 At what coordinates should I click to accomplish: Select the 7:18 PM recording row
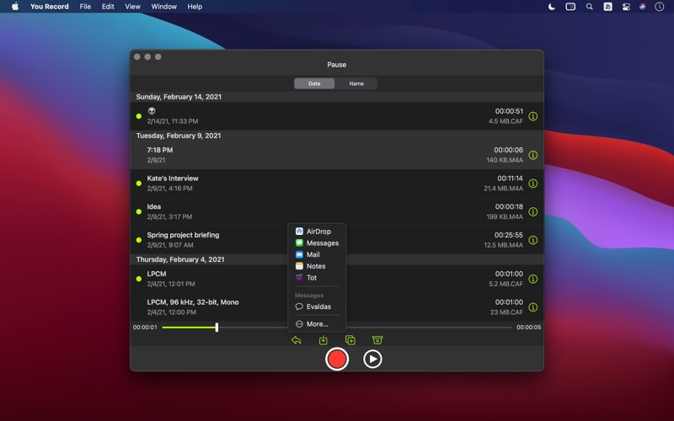320,155
